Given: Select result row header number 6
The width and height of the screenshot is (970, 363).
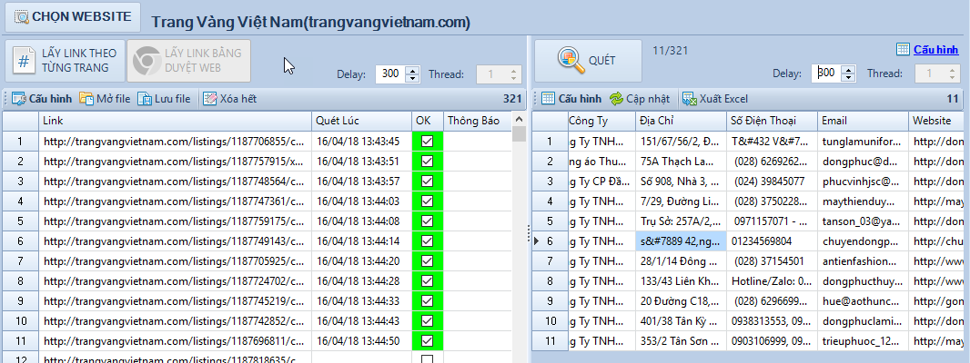Looking at the screenshot, I should point(550,241).
